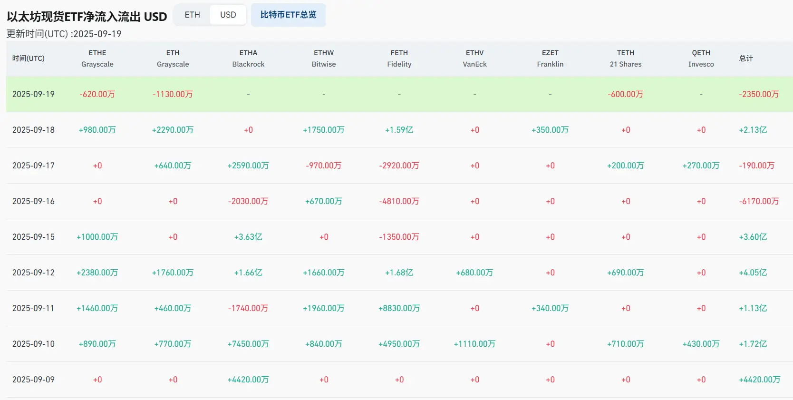Select the +7450.00万 Blackrock cell
This screenshot has height=400, width=793.
pyautogui.click(x=248, y=344)
